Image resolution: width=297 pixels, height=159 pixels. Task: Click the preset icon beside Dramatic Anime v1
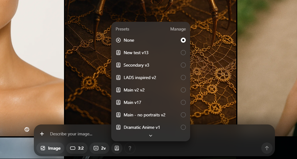coord(118,127)
